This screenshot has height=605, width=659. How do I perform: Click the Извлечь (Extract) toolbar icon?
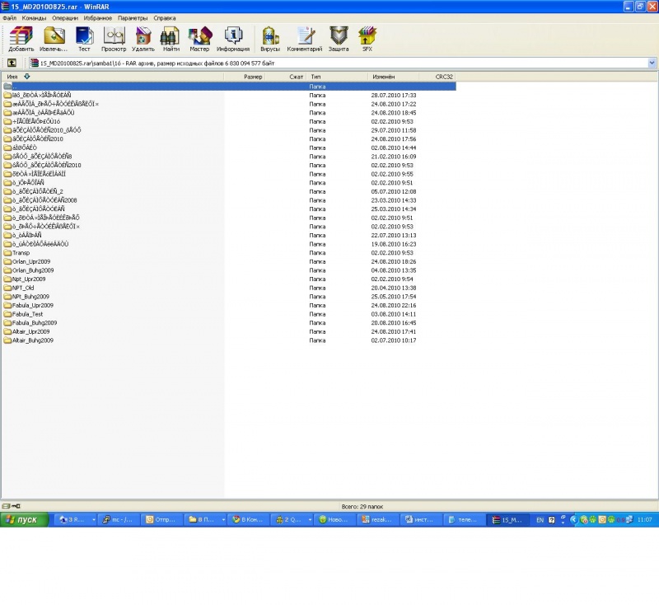[54, 38]
